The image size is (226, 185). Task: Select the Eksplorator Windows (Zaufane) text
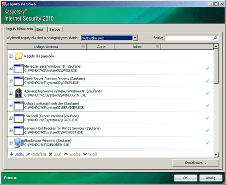click(48, 141)
